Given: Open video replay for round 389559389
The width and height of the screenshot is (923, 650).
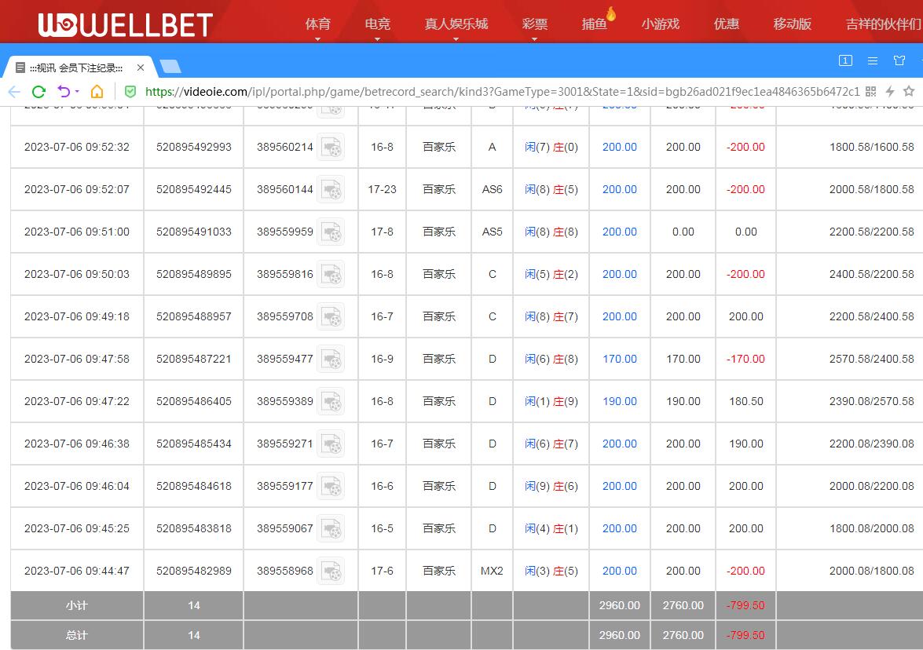Looking at the screenshot, I should pyautogui.click(x=331, y=401).
